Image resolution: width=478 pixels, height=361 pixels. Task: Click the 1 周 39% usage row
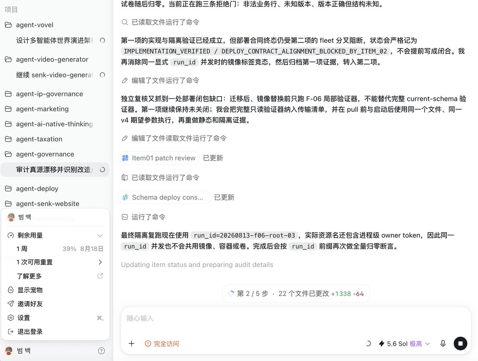click(x=55, y=249)
